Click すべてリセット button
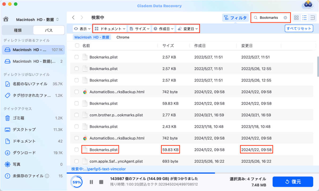 [299, 28]
